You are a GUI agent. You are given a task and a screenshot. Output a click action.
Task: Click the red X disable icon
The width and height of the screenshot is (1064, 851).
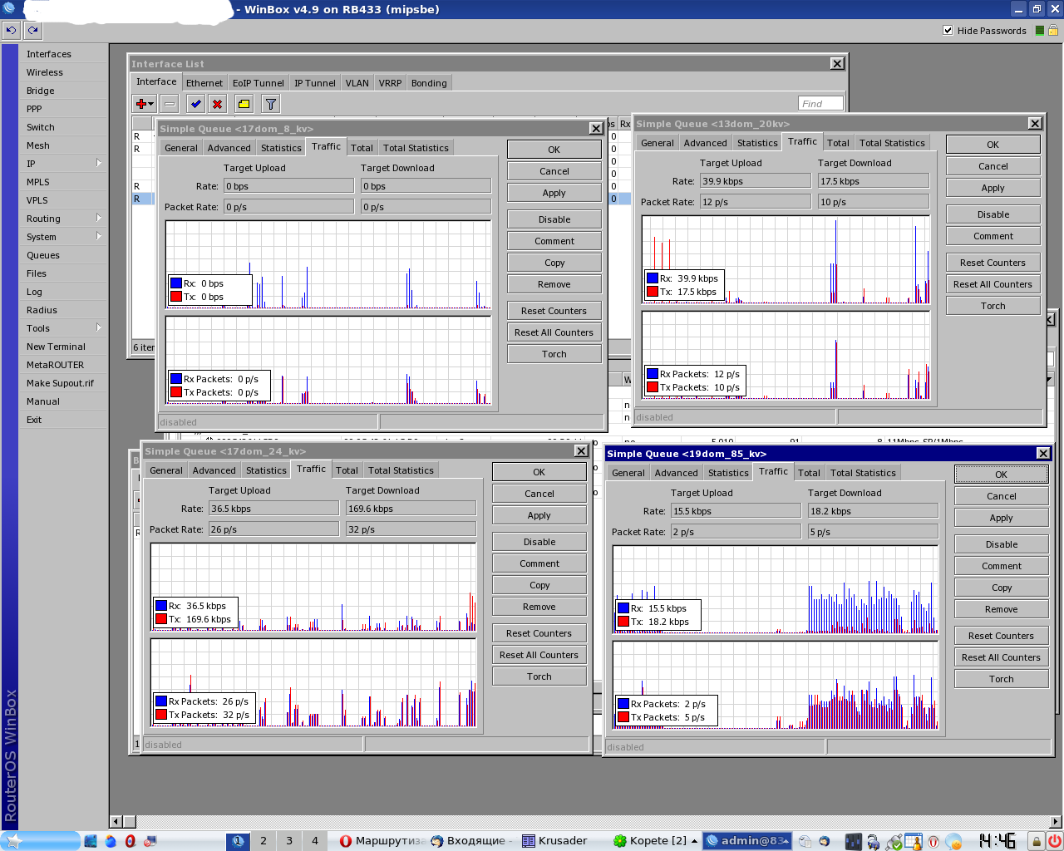click(217, 104)
